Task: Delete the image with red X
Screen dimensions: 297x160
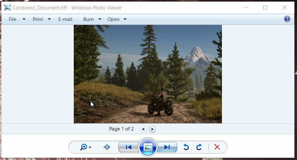Action: (217, 147)
